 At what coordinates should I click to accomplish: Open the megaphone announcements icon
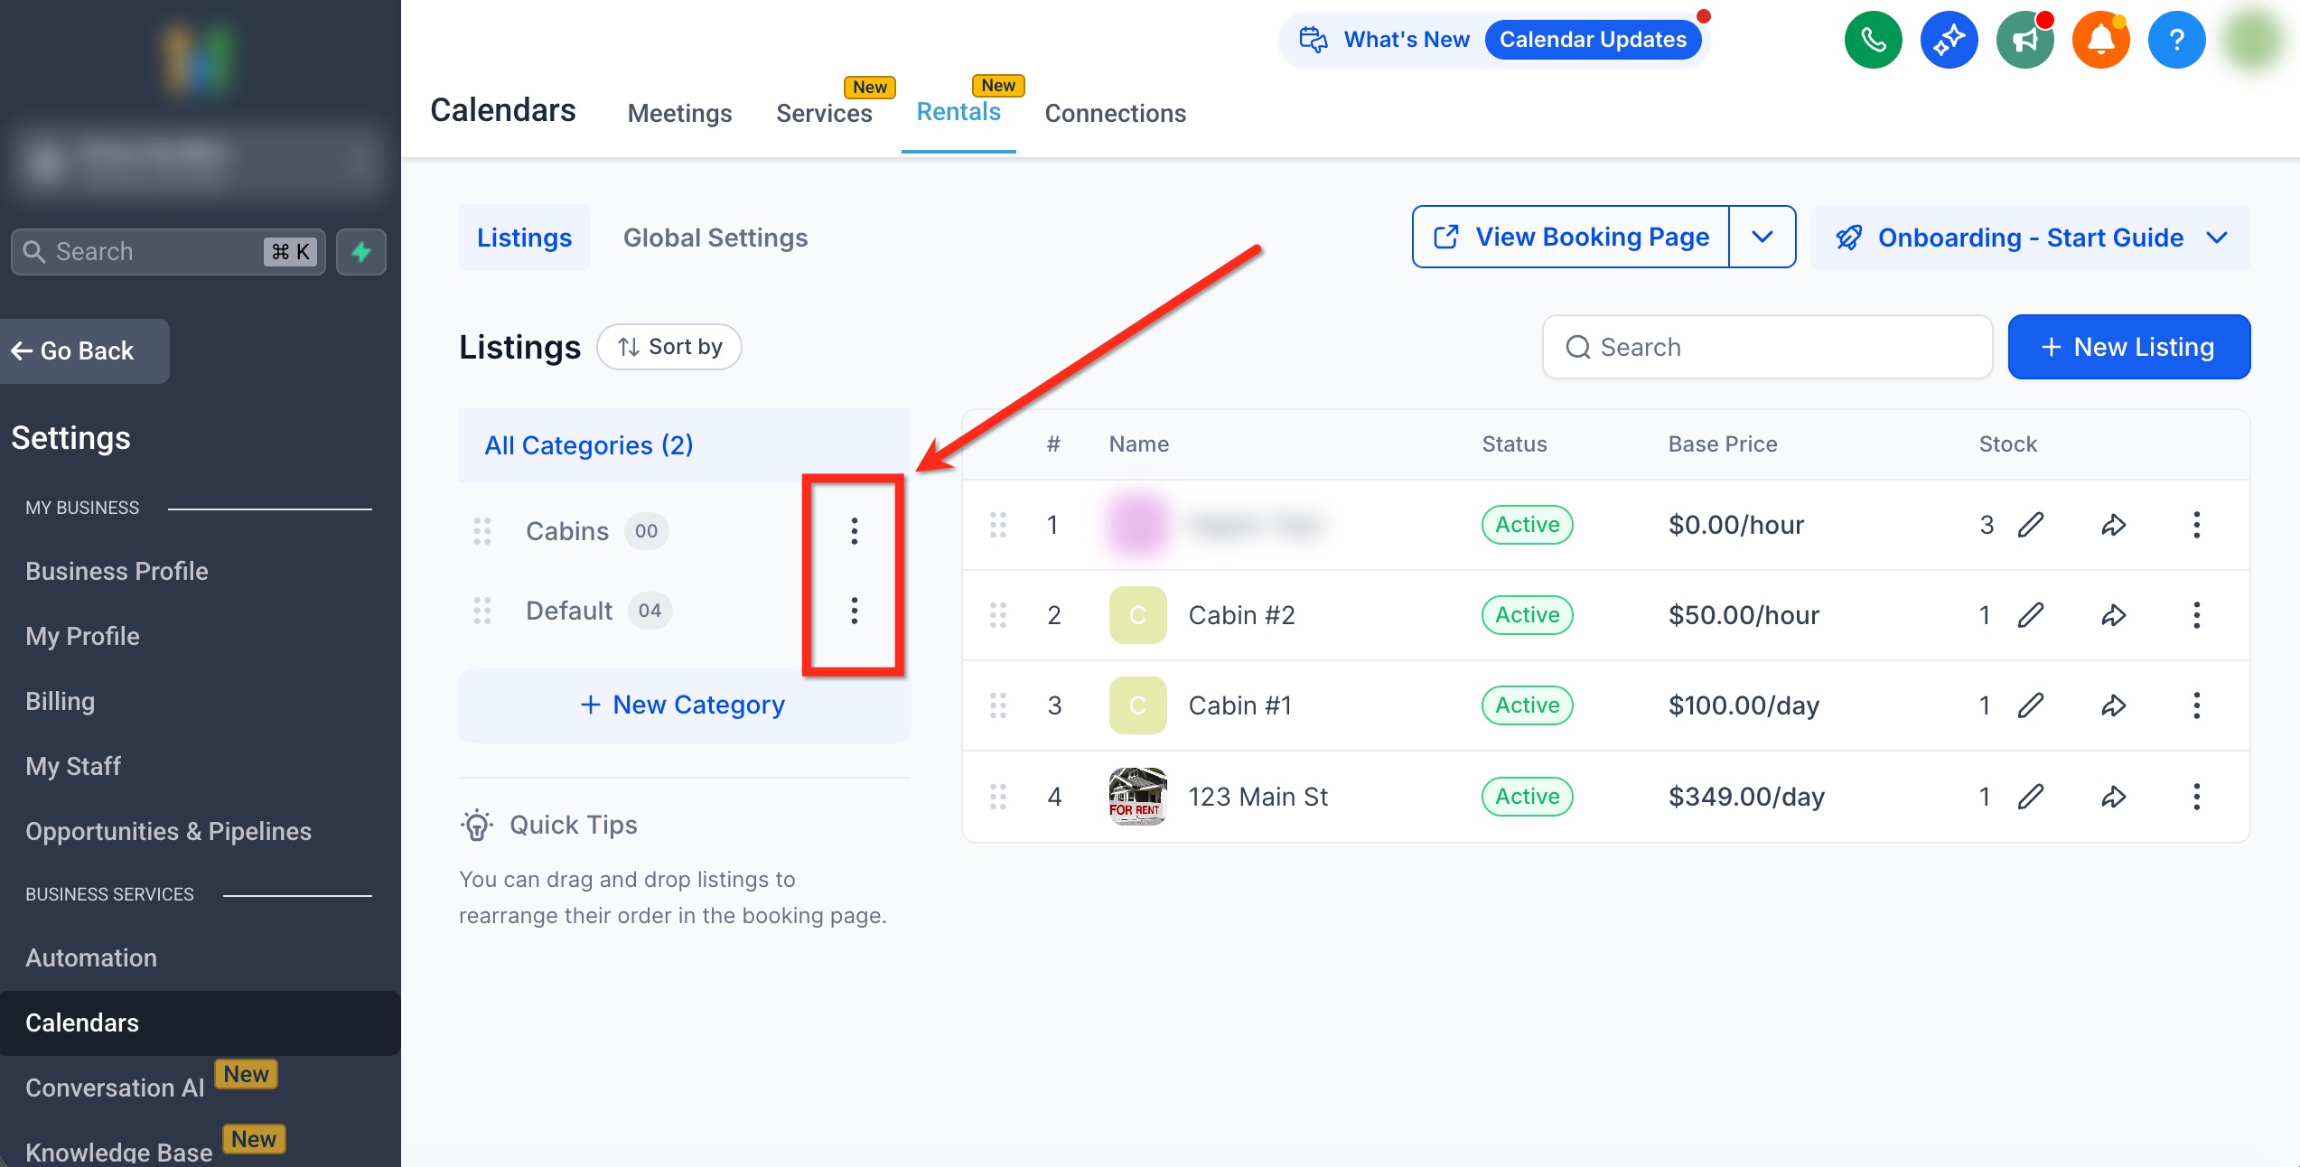2024,40
